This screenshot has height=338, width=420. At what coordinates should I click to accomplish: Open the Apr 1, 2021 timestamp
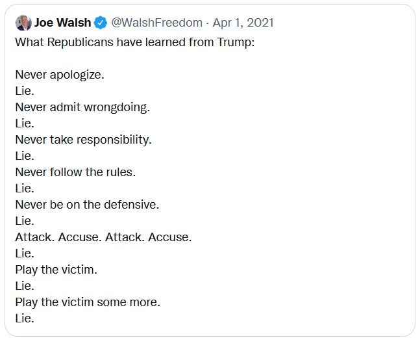243,23
